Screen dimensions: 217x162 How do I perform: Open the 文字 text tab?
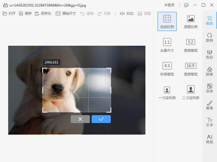[x=209, y=122]
